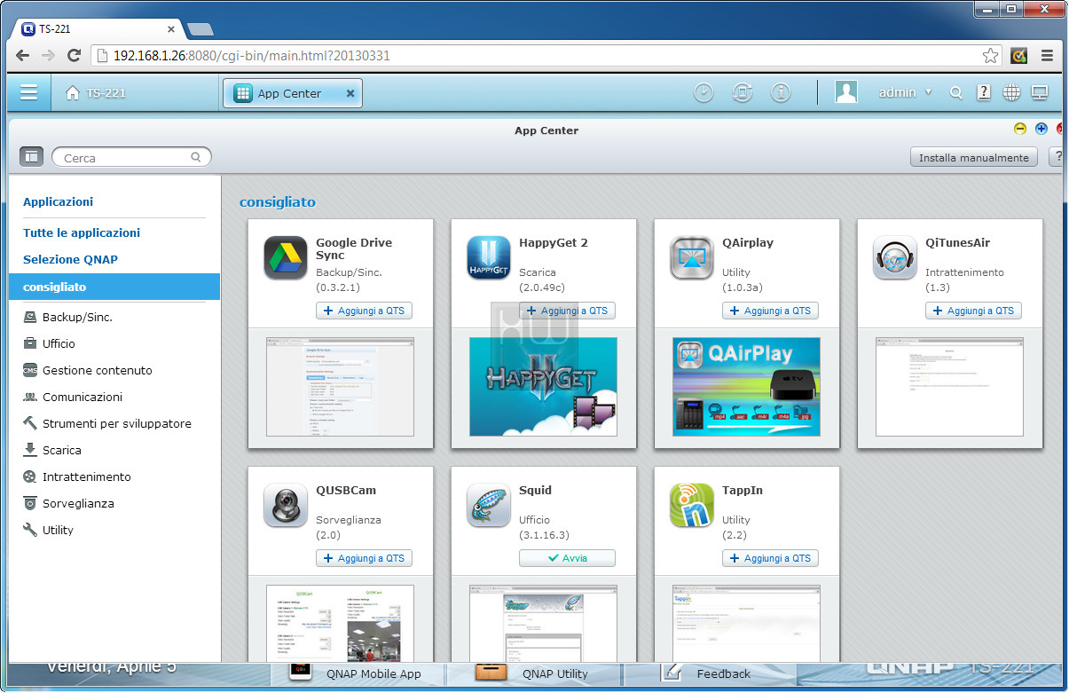Add Google Drive Sync to QTS

pos(364,311)
